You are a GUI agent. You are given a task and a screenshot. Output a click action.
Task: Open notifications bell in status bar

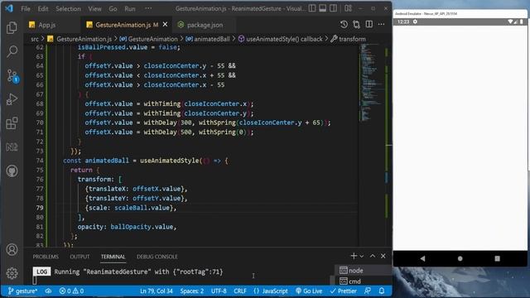tap(382, 291)
